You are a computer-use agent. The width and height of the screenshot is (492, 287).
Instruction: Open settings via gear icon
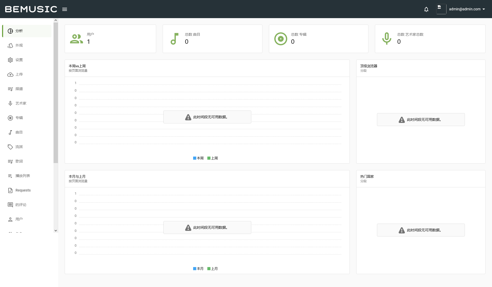pos(10,60)
